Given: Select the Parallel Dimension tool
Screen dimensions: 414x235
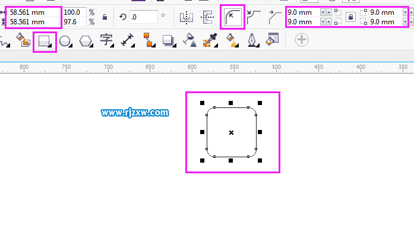Looking at the screenshot, I should pyautogui.click(x=127, y=40).
